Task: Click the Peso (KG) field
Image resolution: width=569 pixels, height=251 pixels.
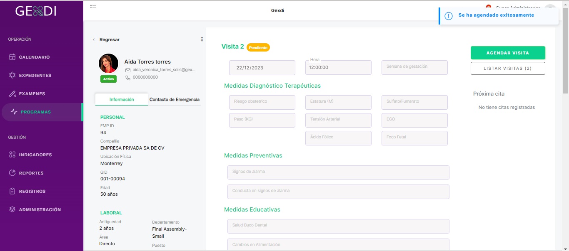Action: [262, 120]
